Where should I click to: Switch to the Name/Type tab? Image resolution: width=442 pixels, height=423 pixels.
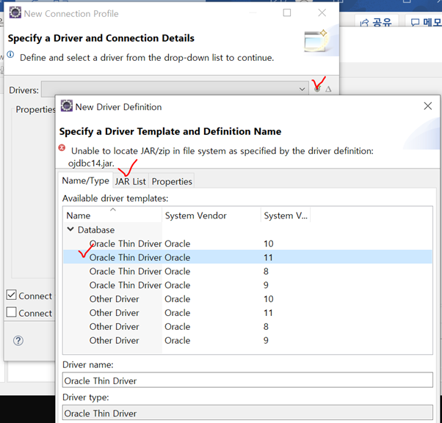coord(85,180)
